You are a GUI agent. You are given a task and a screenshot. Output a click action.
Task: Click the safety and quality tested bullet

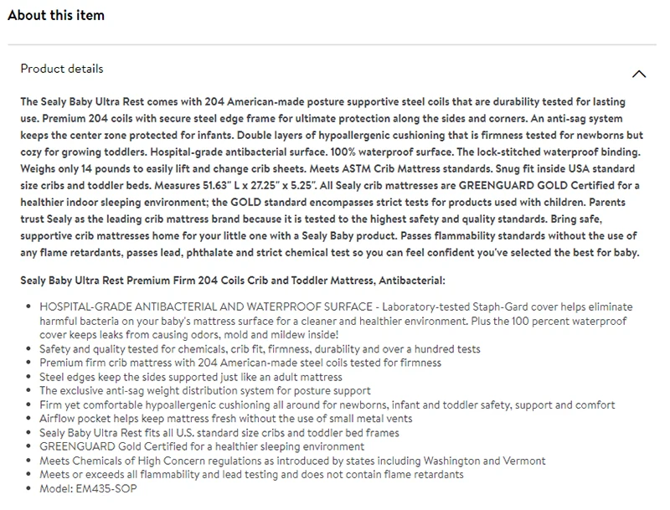coord(260,348)
